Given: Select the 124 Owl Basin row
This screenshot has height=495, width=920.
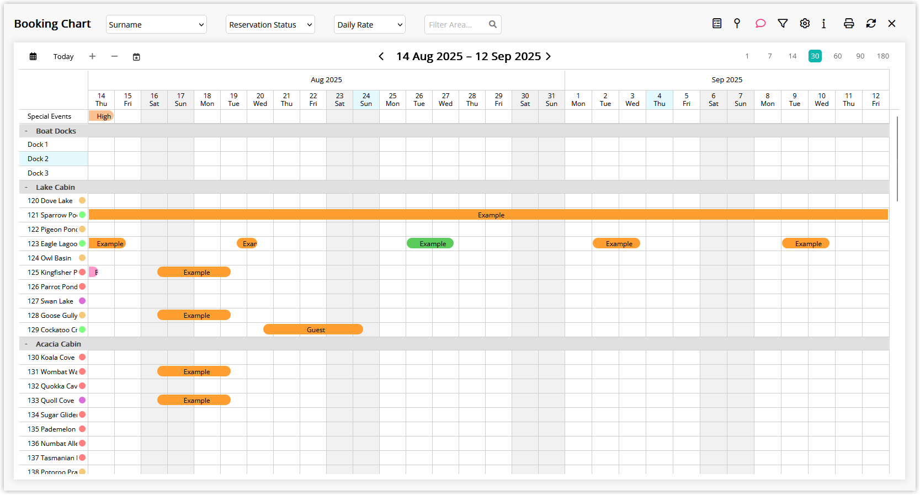Looking at the screenshot, I should [x=54, y=258].
